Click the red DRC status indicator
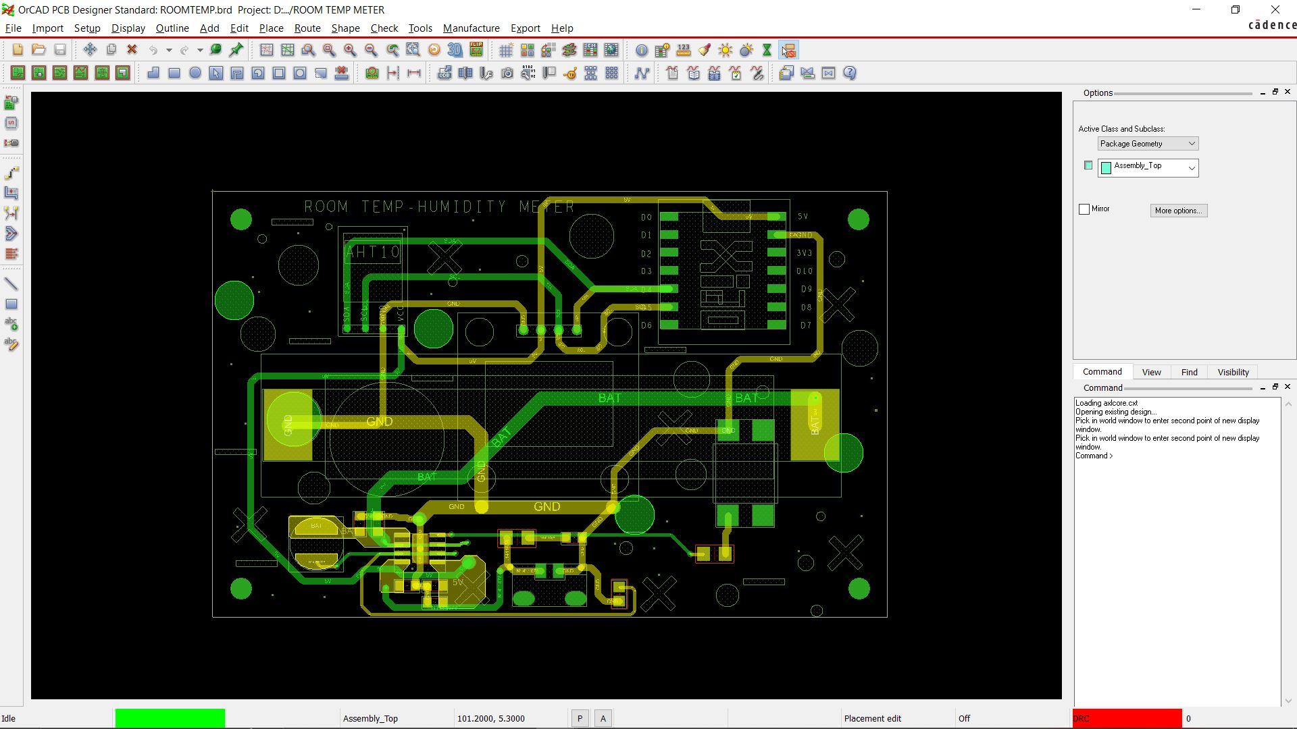1297x729 pixels. [x=1127, y=719]
